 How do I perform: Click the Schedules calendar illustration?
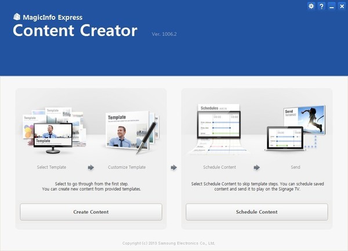pyautogui.click(x=217, y=128)
